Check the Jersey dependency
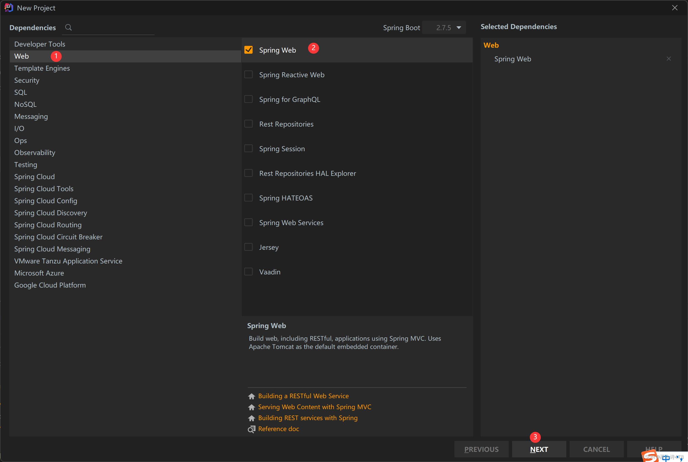 coord(249,247)
